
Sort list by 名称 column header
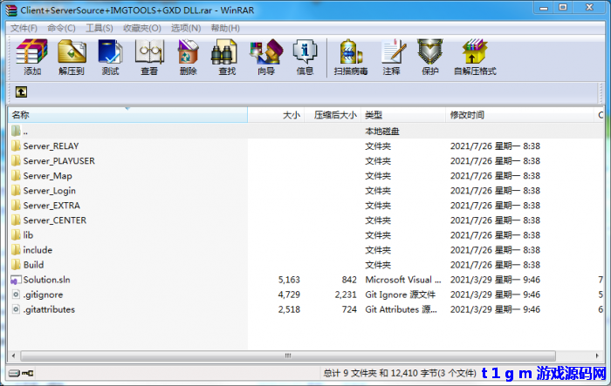(127, 115)
